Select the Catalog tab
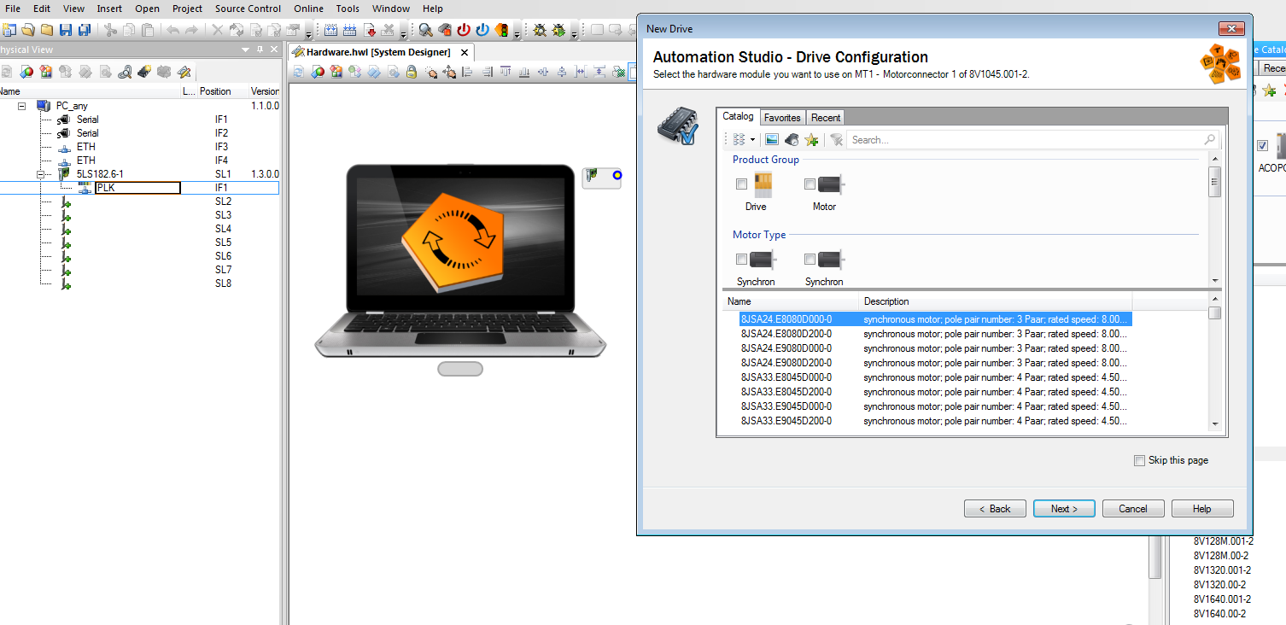This screenshot has width=1286, height=625. click(x=738, y=116)
